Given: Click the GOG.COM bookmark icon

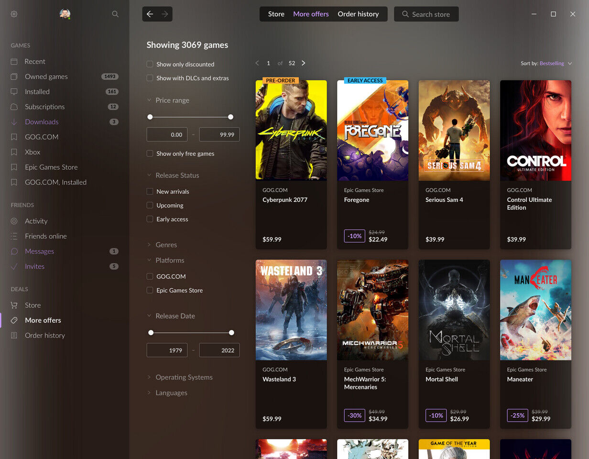Looking at the screenshot, I should tap(14, 137).
